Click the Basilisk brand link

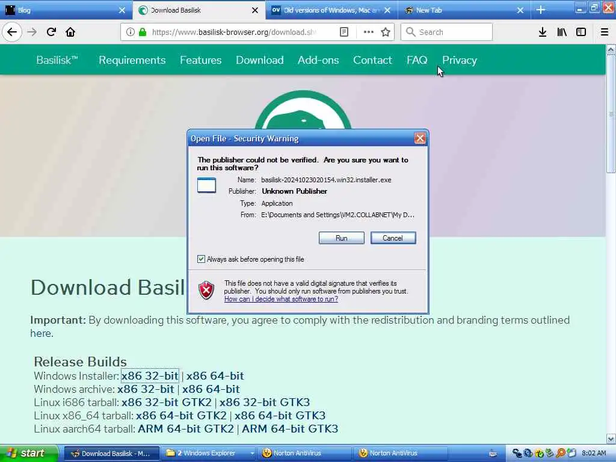(57, 60)
